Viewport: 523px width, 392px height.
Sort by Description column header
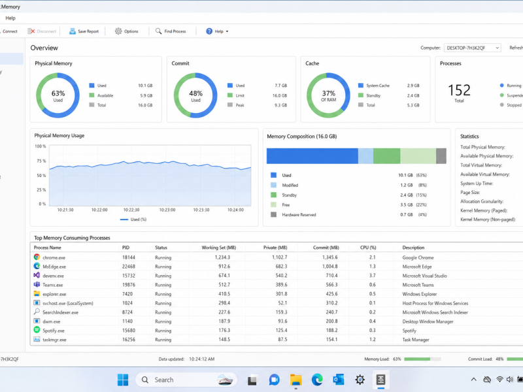413,248
